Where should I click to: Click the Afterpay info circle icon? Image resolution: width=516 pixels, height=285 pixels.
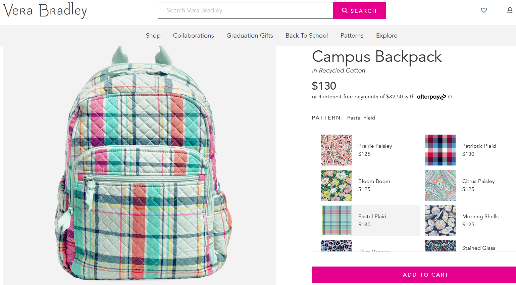click(x=450, y=97)
